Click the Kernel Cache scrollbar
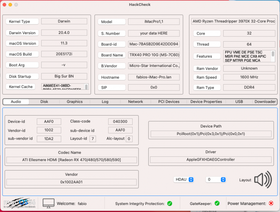 pyautogui.click(x=86, y=87)
